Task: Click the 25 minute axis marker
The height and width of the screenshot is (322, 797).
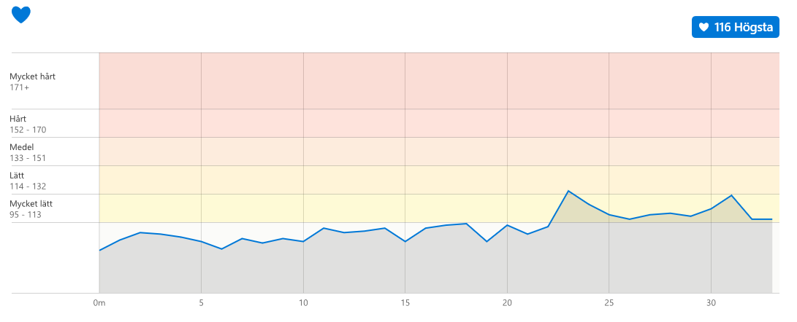Action: (609, 303)
